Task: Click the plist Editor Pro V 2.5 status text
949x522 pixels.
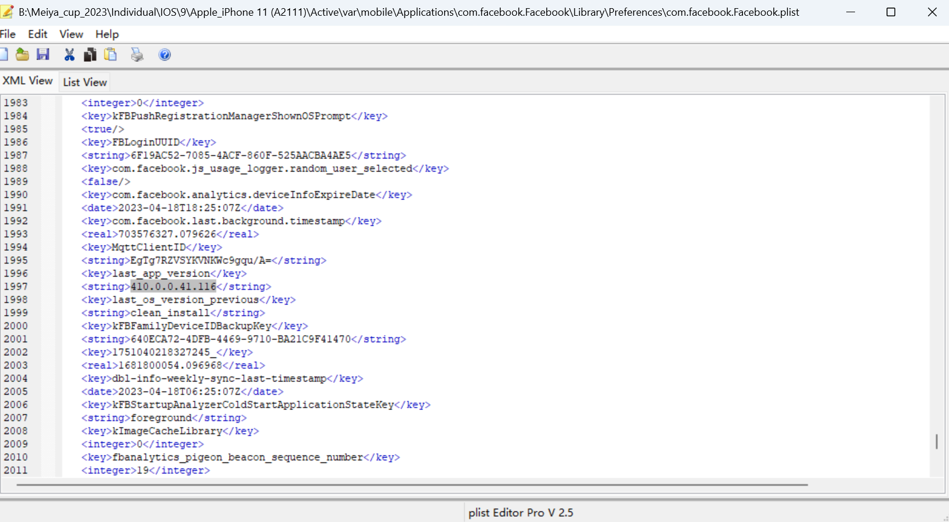Action: [521, 513]
